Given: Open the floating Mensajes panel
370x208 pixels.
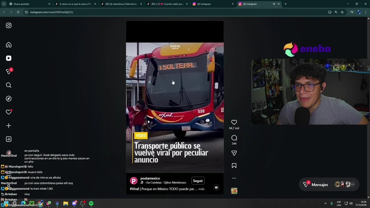Looking at the screenshot, I should point(329,185).
